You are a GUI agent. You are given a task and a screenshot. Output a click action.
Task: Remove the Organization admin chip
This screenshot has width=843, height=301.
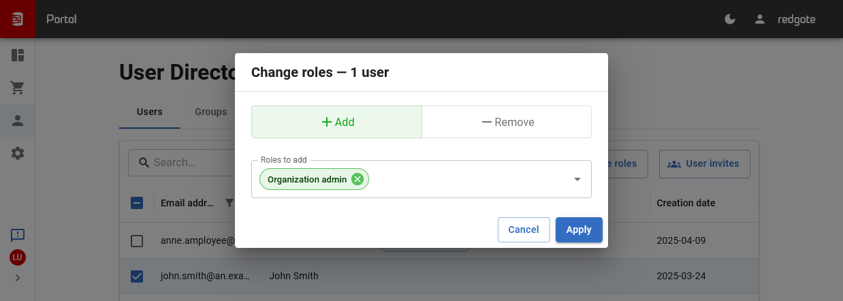tap(357, 179)
